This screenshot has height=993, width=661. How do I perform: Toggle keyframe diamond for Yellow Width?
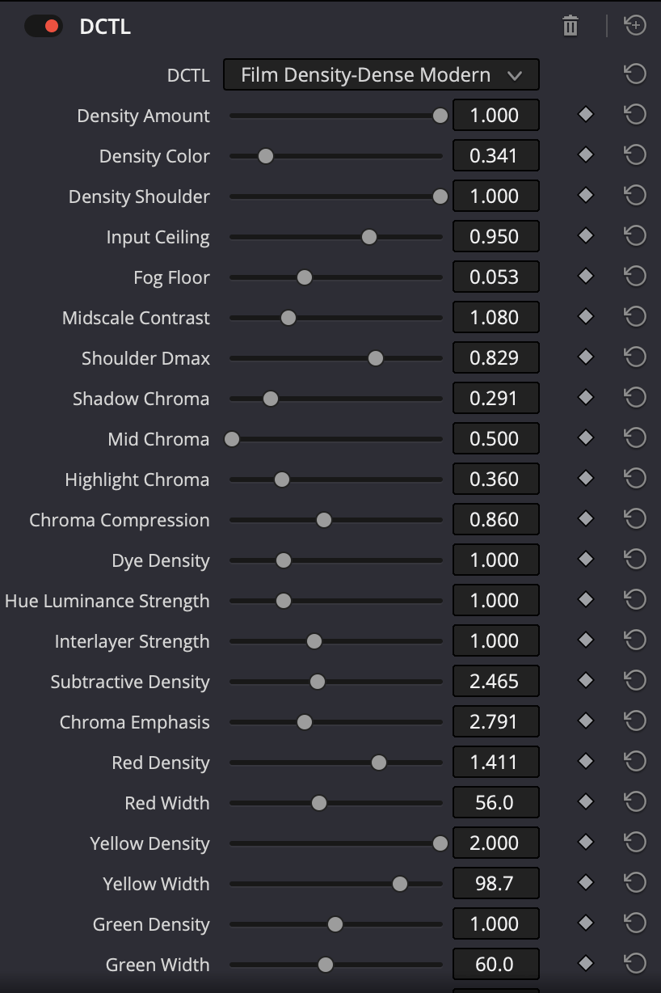586,883
